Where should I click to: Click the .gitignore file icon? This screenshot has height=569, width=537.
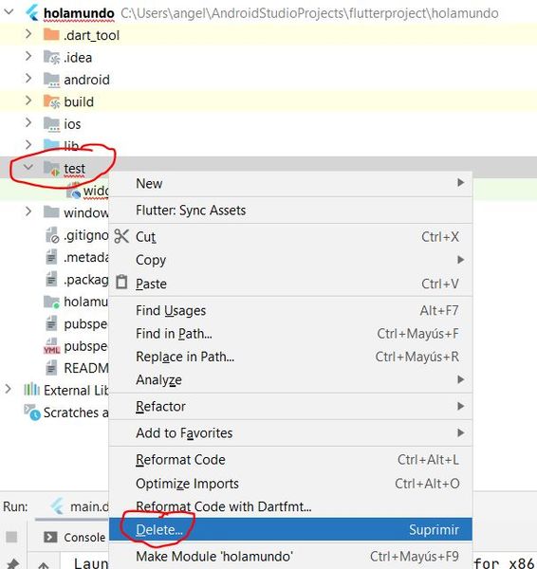coord(52,235)
